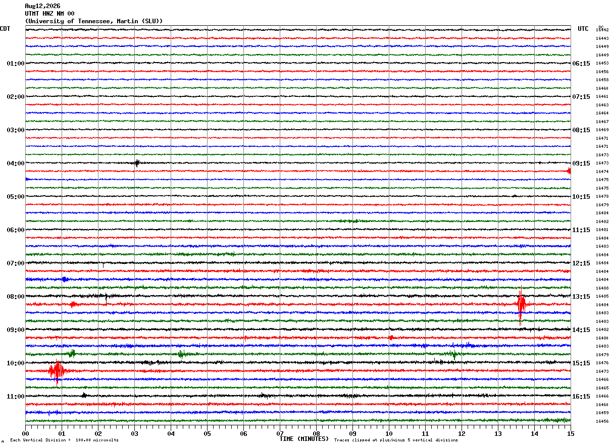Select the 01:00 CDT time label
This screenshot has height=447, width=611.
pyautogui.click(x=16, y=64)
